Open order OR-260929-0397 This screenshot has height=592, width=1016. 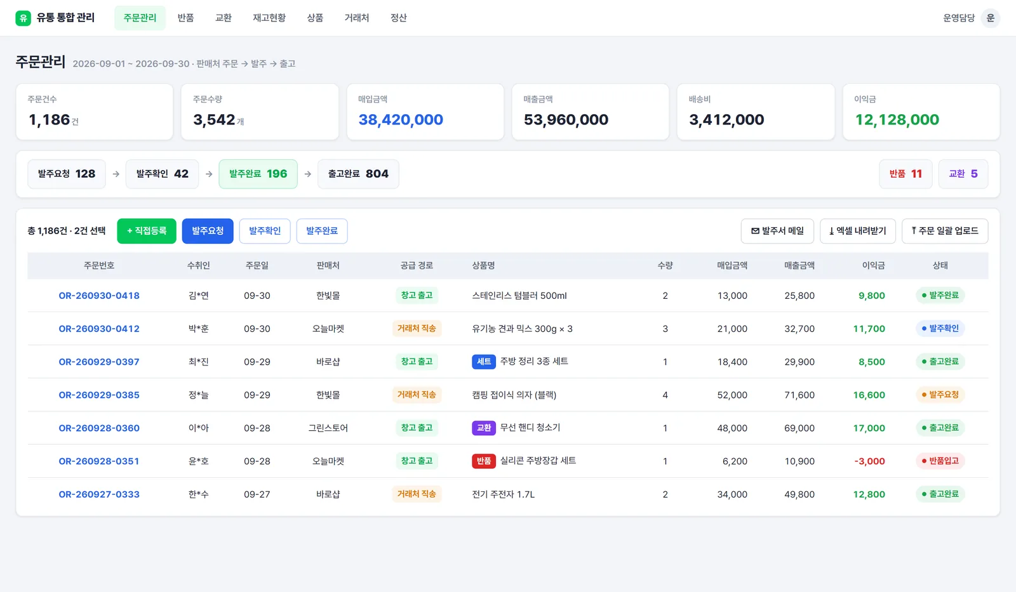[99, 362]
